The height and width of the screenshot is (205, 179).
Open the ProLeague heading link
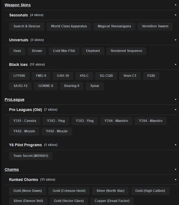point(14,99)
